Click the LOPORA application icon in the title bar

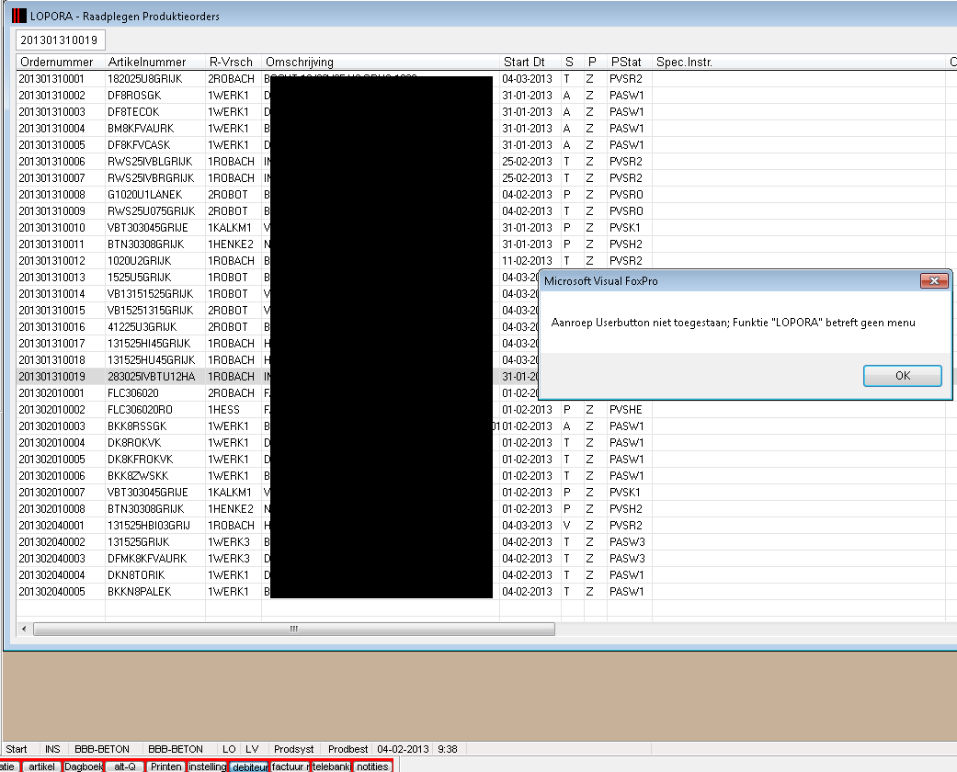[19, 16]
